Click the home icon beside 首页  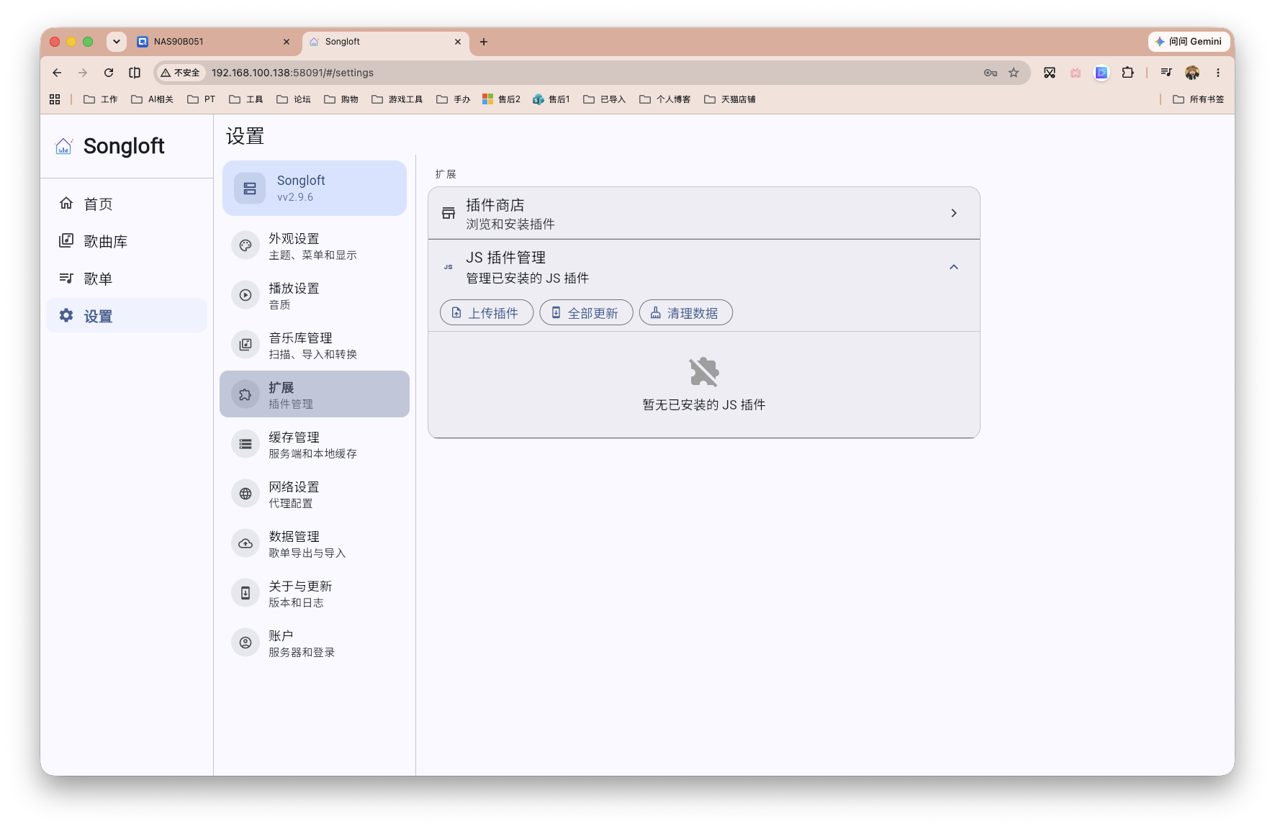coord(66,204)
